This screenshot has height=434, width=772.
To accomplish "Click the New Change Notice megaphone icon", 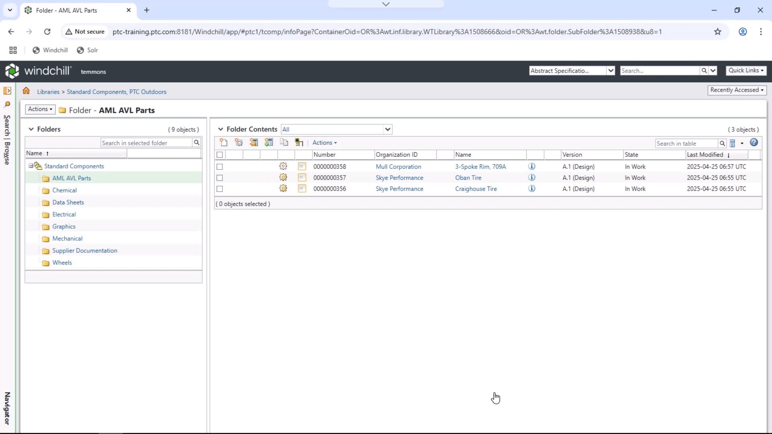I will (254, 143).
